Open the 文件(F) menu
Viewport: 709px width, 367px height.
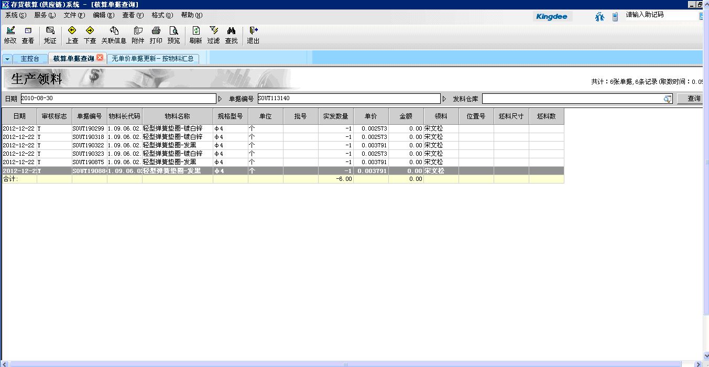coord(74,15)
